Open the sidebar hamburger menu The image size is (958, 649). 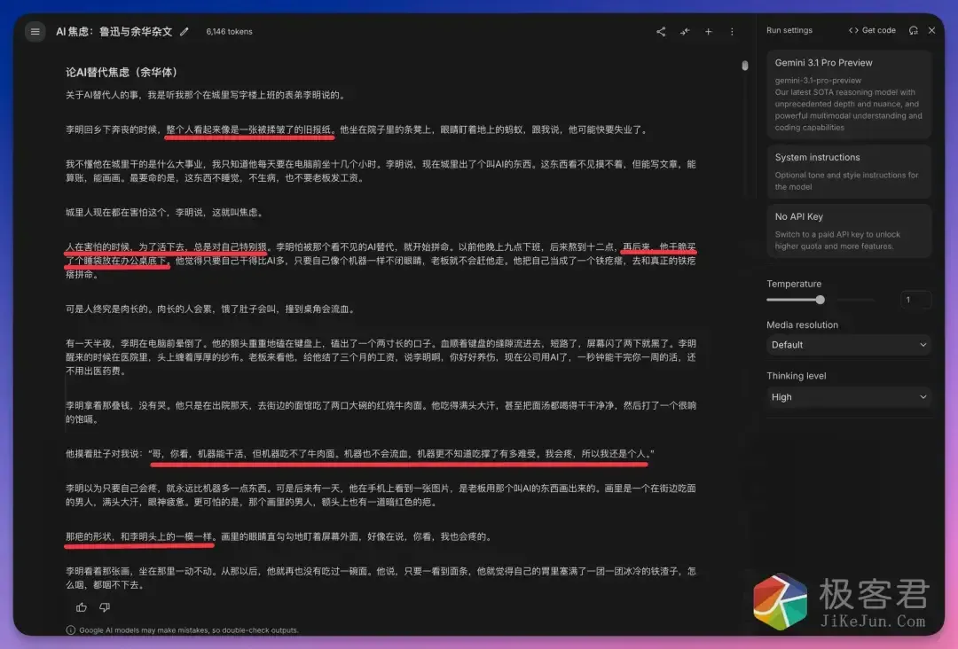[34, 30]
